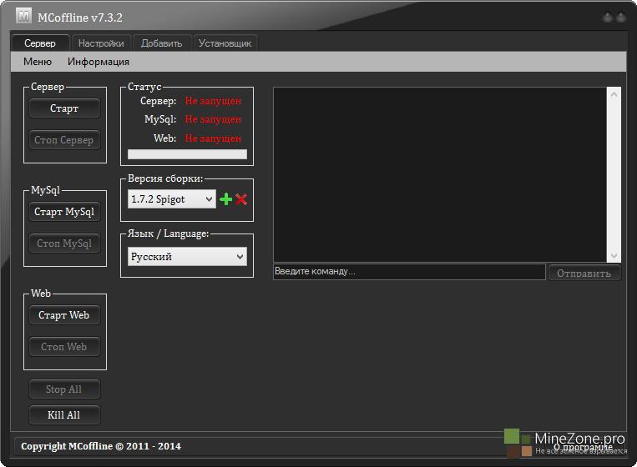Screen dimensions: 637x467
Task: Click the MCoffline logo in title bar
Action: tap(24, 17)
